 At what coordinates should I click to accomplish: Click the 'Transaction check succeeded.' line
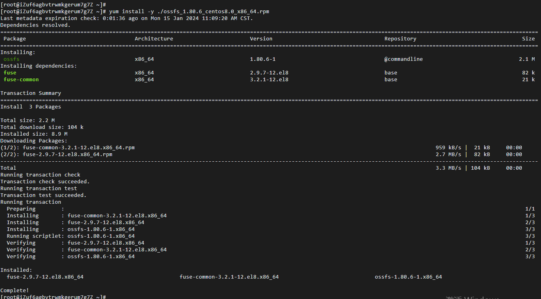(45, 181)
